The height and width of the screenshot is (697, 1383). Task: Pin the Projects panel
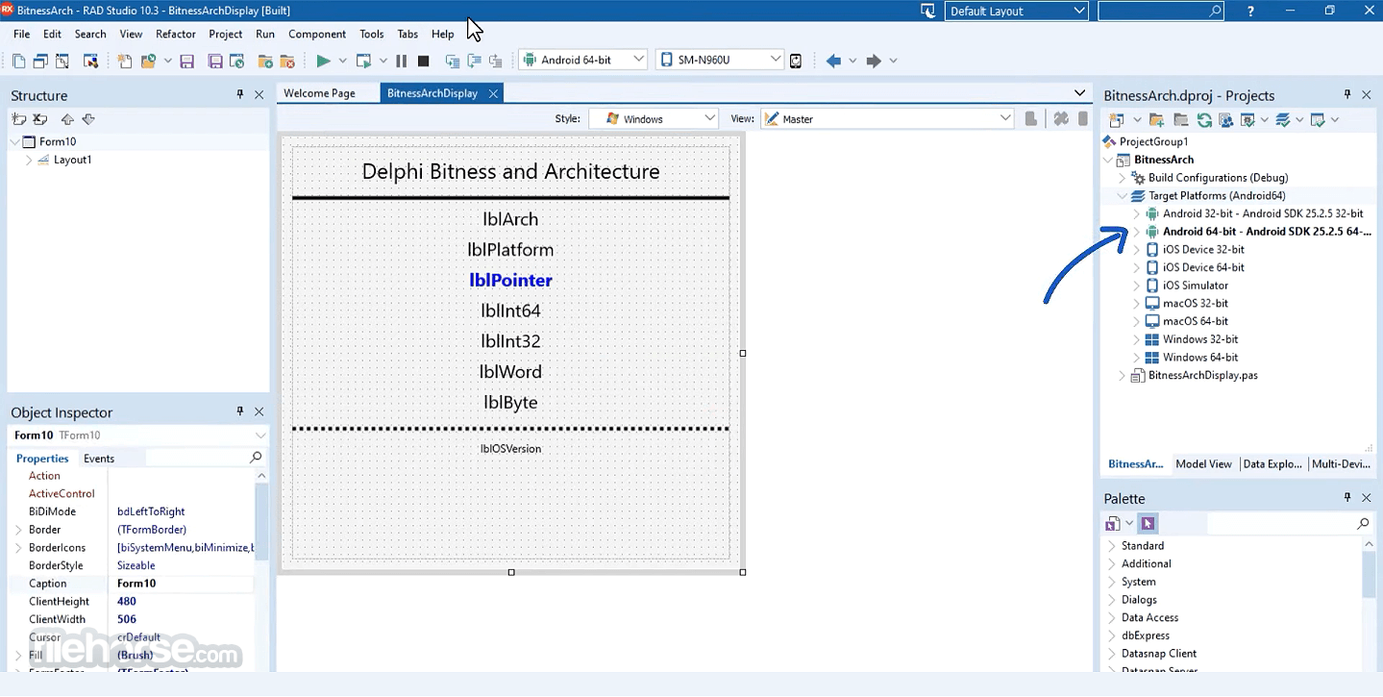click(1347, 94)
